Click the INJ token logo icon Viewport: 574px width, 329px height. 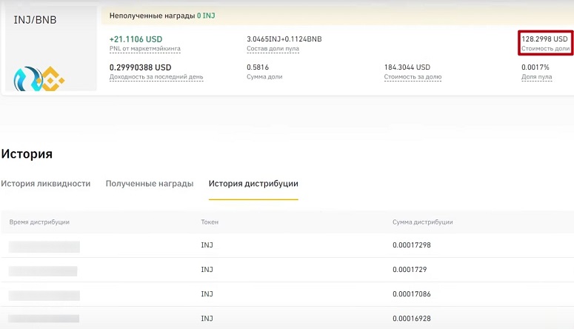(x=28, y=79)
